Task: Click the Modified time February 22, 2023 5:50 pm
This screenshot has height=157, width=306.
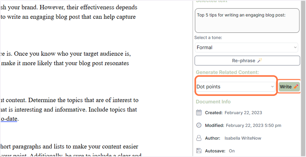Action: pos(253,125)
